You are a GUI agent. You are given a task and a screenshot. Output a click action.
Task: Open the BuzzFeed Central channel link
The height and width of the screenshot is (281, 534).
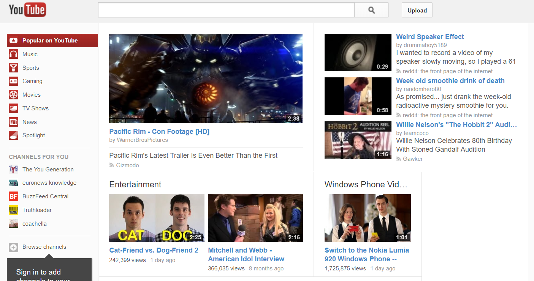46,196
